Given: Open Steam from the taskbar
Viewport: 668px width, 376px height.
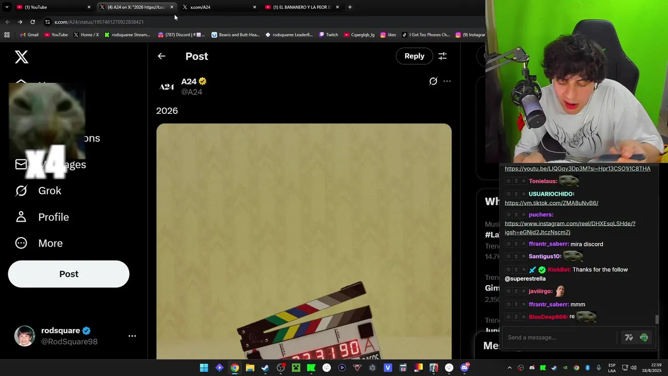Looking at the screenshot, I should 265,368.
